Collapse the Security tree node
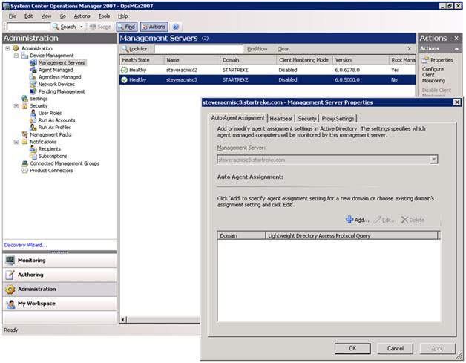The image size is (466, 363). coord(16,106)
